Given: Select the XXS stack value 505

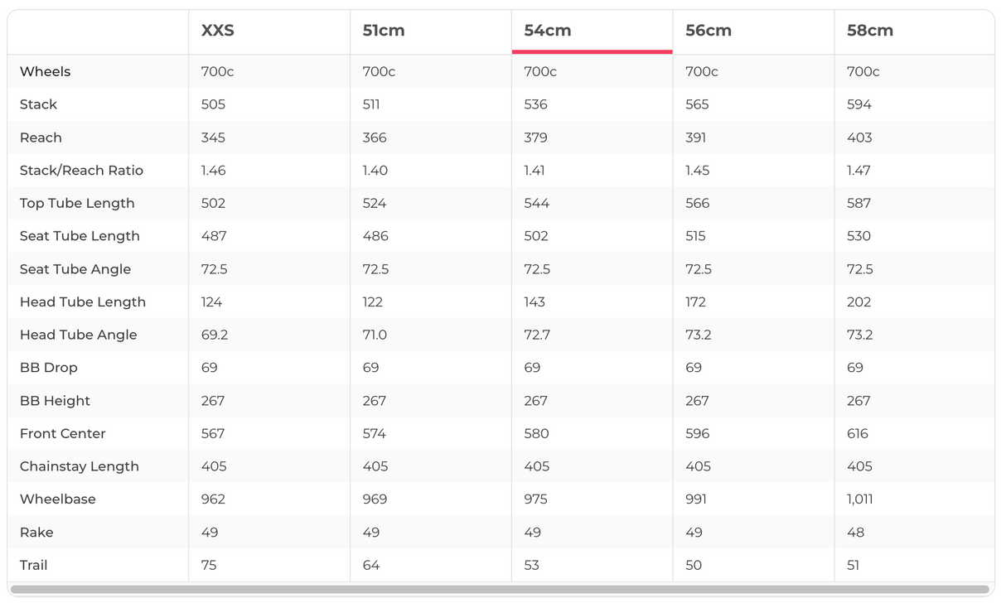Looking at the screenshot, I should [x=213, y=104].
